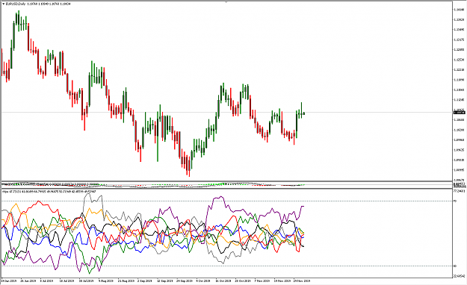Click the 70 level label in indicator pane
This screenshot has height=285, width=467.
coord(455,201)
